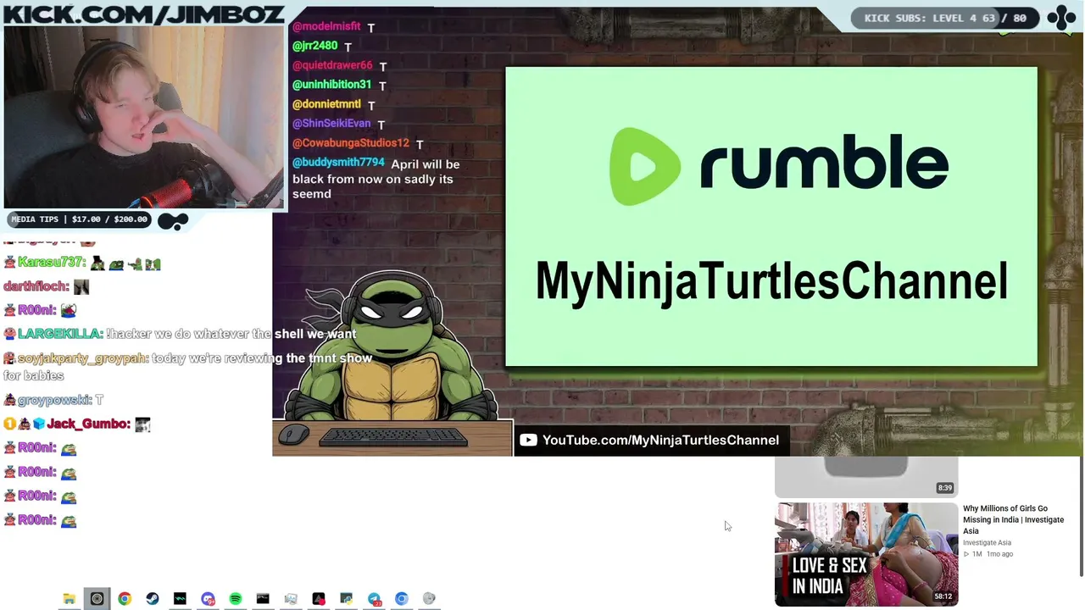1085x610 pixels.
Task: Click username groypowski in Kick chat
Action: [x=54, y=400]
